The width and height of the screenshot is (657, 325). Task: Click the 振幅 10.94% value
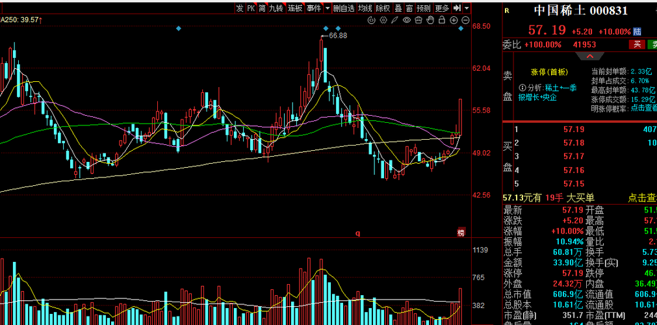(x=570, y=242)
